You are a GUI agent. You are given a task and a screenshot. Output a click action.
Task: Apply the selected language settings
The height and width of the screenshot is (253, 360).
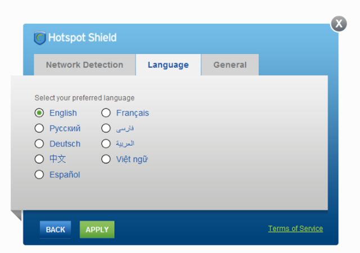[97, 229]
